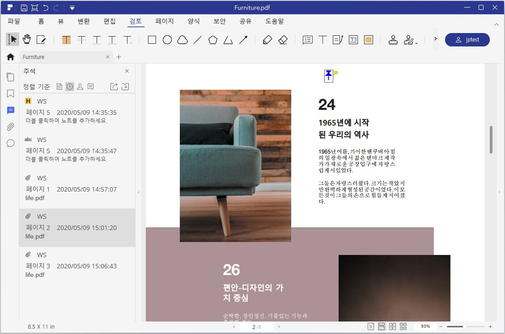The width and height of the screenshot is (505, 334).
Task: Select the text highlight tool
Action: point(66,40)
